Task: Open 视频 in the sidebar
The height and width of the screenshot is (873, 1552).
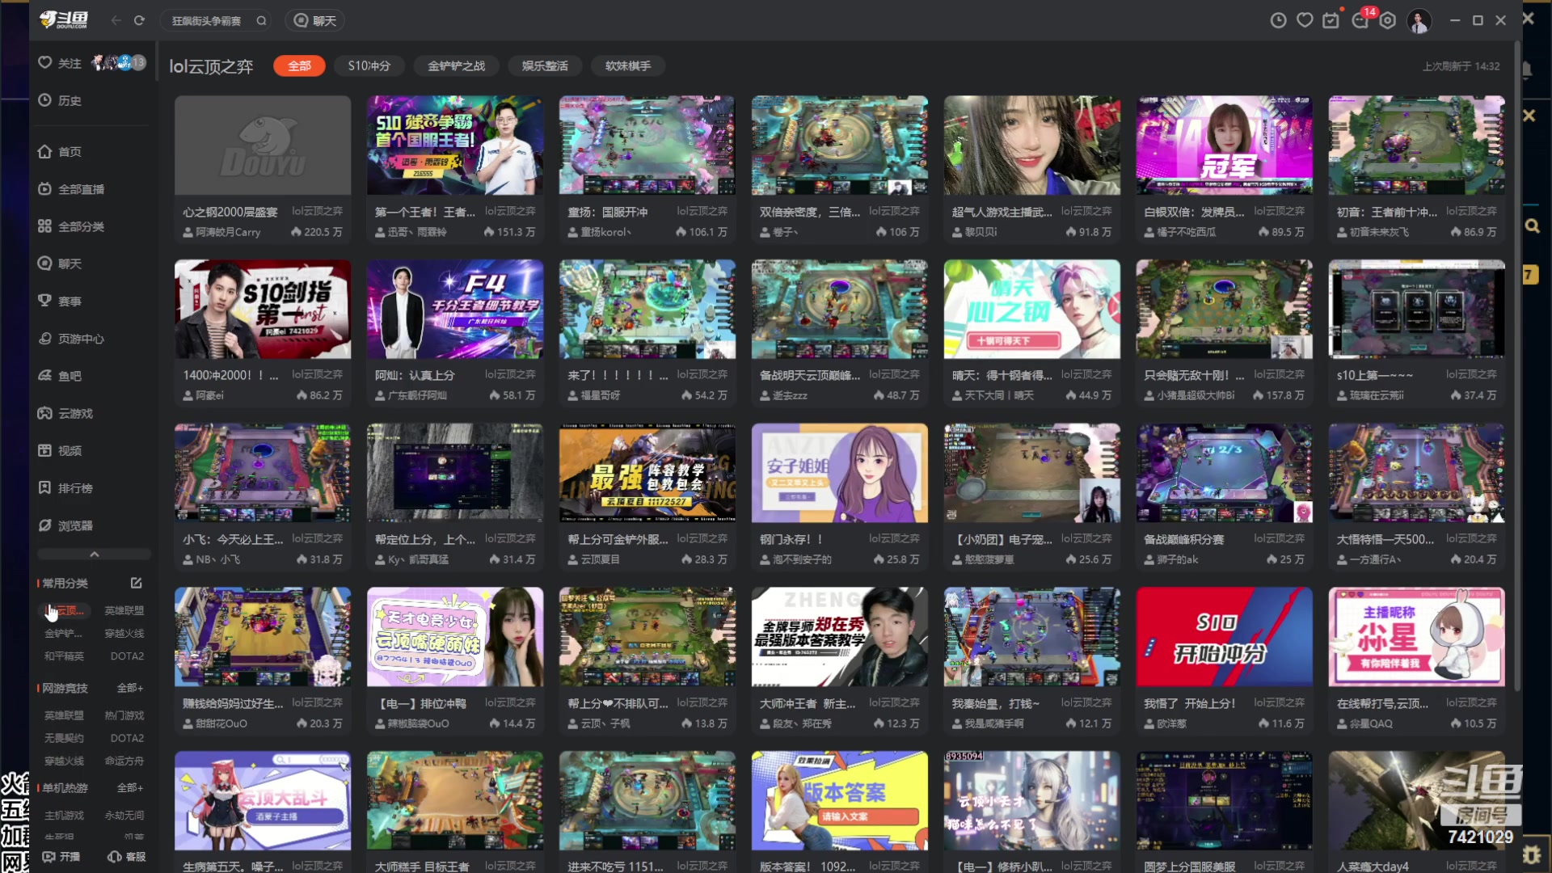Action: (x=60, y=450)
